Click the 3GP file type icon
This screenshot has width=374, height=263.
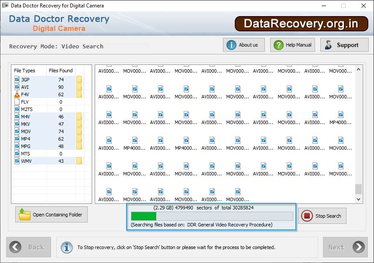[x=17, y=79]
